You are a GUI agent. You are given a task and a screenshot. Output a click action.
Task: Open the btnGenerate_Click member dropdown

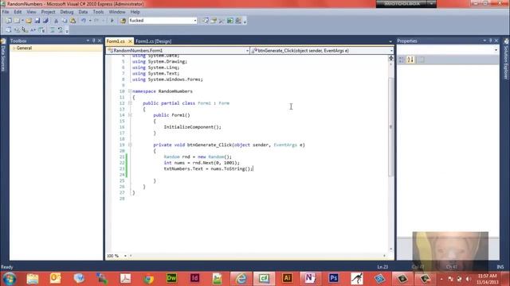[x=391, y=51]
